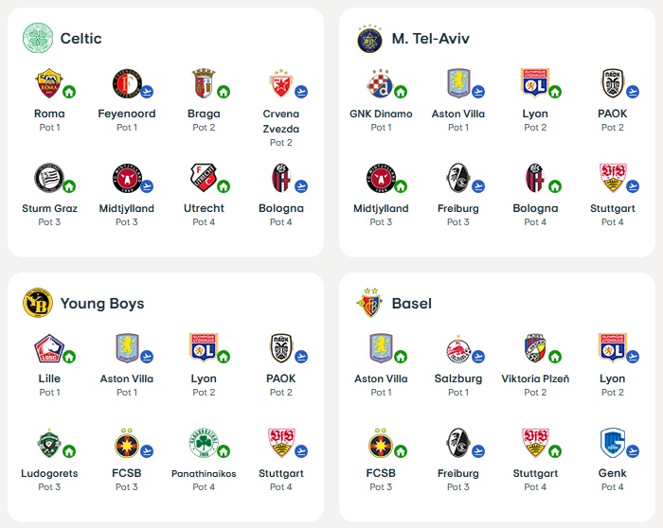
Task: Select Roma crest in Celtic card
Action: coord(49,83)
